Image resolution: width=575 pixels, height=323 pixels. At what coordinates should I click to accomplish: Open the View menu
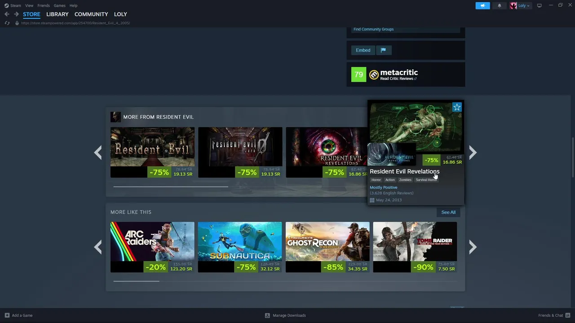pyautogui.click(x=29, y=5)
